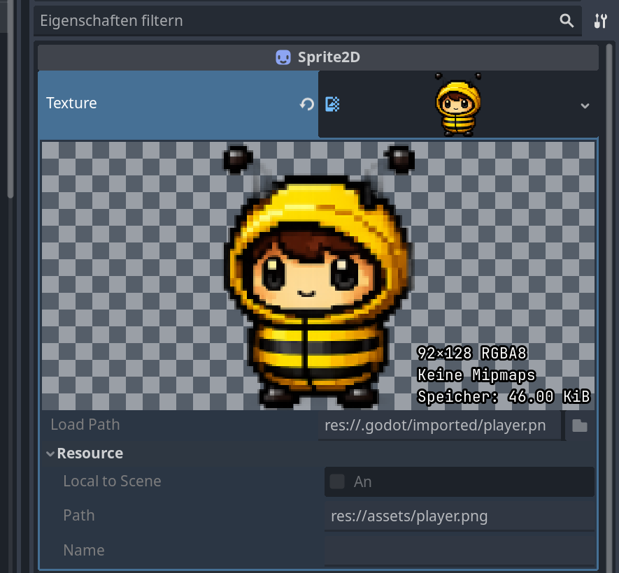619x573 pixels.
Task: Click the 'Local to Scene' property label
Action: pyautogui.click(x=112, y=481)
